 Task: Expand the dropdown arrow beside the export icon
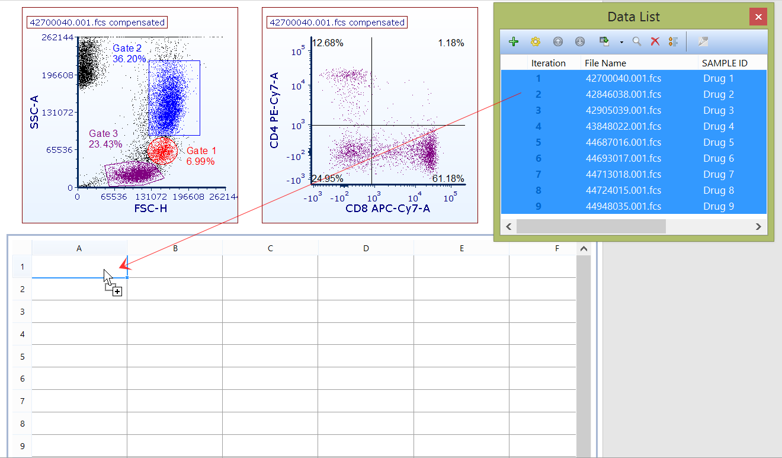(x=621, y=42)
